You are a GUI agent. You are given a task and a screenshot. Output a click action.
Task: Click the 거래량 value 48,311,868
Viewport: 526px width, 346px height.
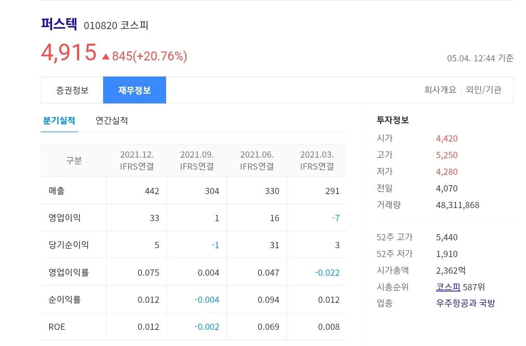point(457,204)
